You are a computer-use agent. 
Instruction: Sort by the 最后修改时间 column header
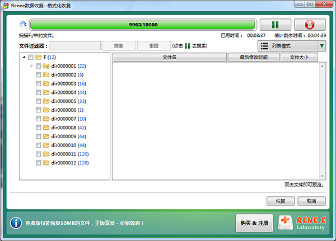[x=254, y=58]
